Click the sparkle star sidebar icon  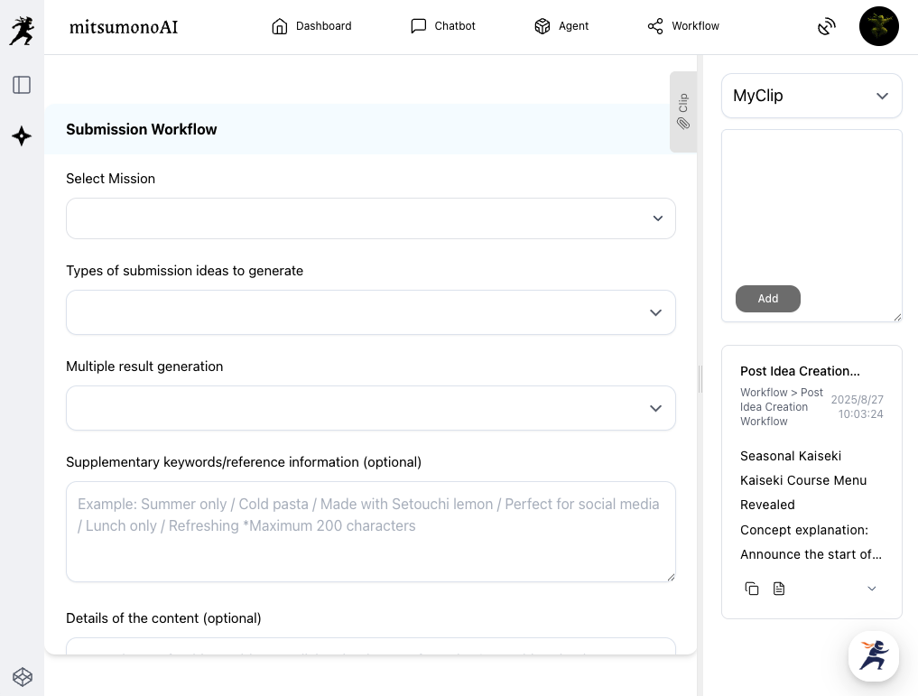pyautogui.click(x=22, y=136)
